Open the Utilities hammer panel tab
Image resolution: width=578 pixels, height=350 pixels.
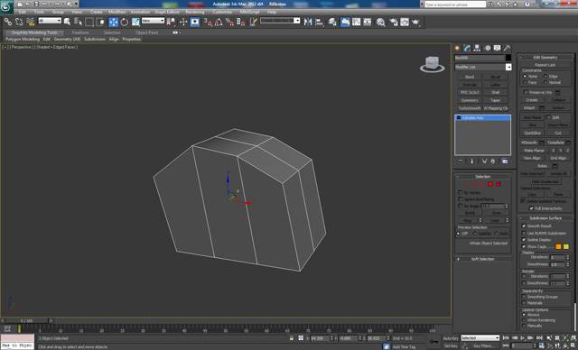[x=508, y=48]
